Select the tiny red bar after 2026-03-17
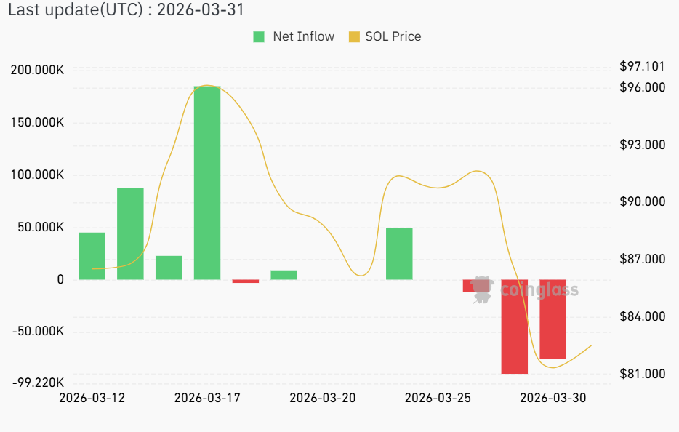This screenshot has width=679, height=432. 246,281
